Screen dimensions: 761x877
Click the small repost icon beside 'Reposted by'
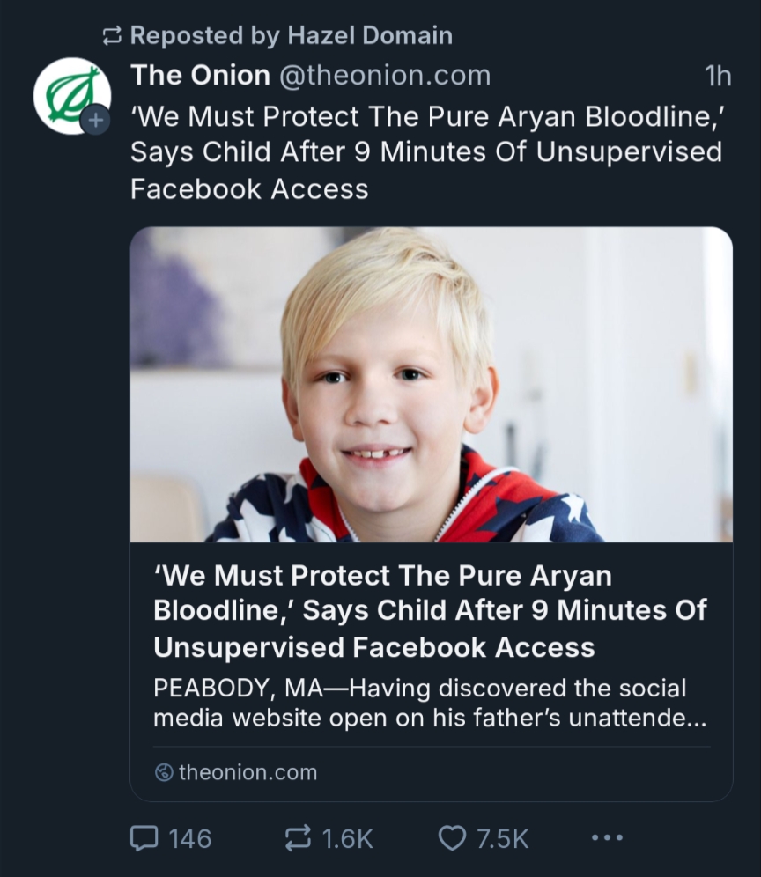(x=112, y=36)
